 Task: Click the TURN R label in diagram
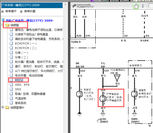pos(76,42)
